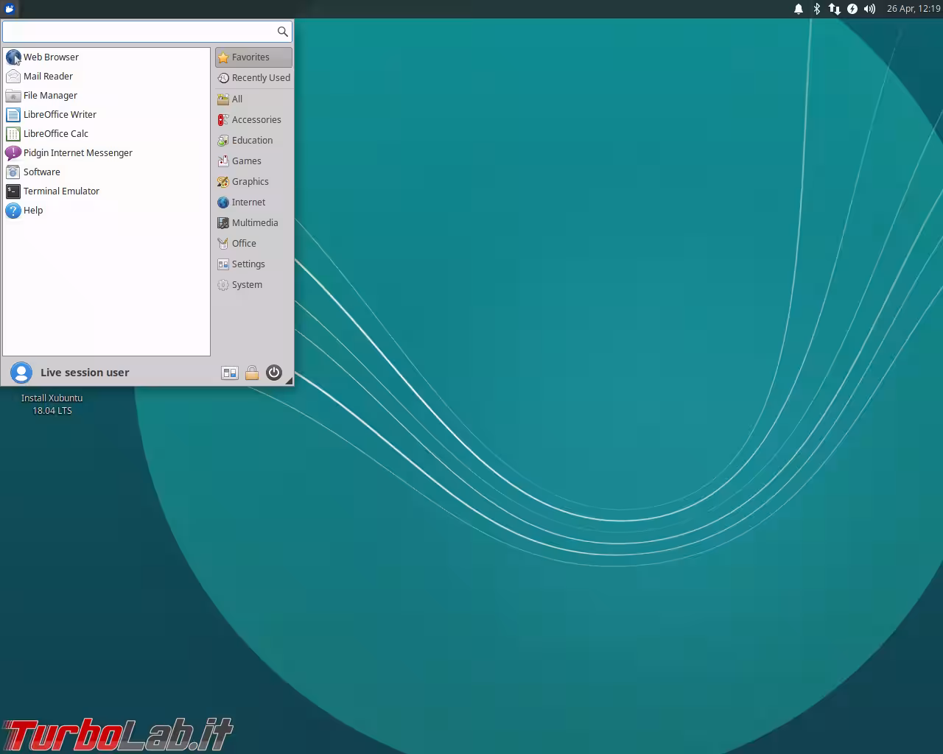Click the Bluetooth icon in the top panel
943x754 pixels.
[x=816, y=9]
